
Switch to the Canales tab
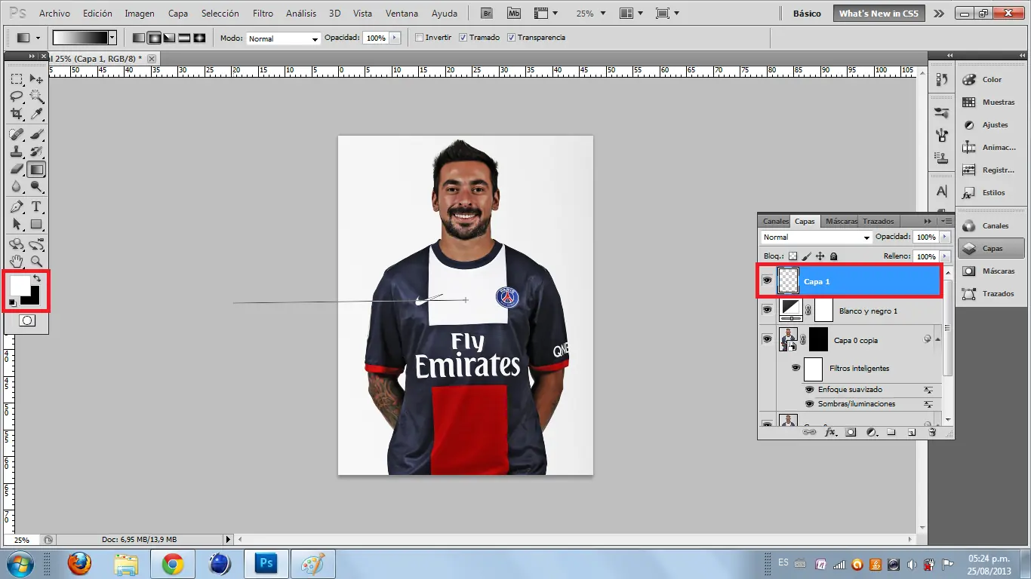pos(775,221)
